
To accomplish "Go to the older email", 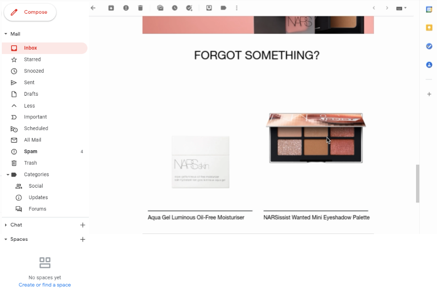I will click(x=387, y=8).
